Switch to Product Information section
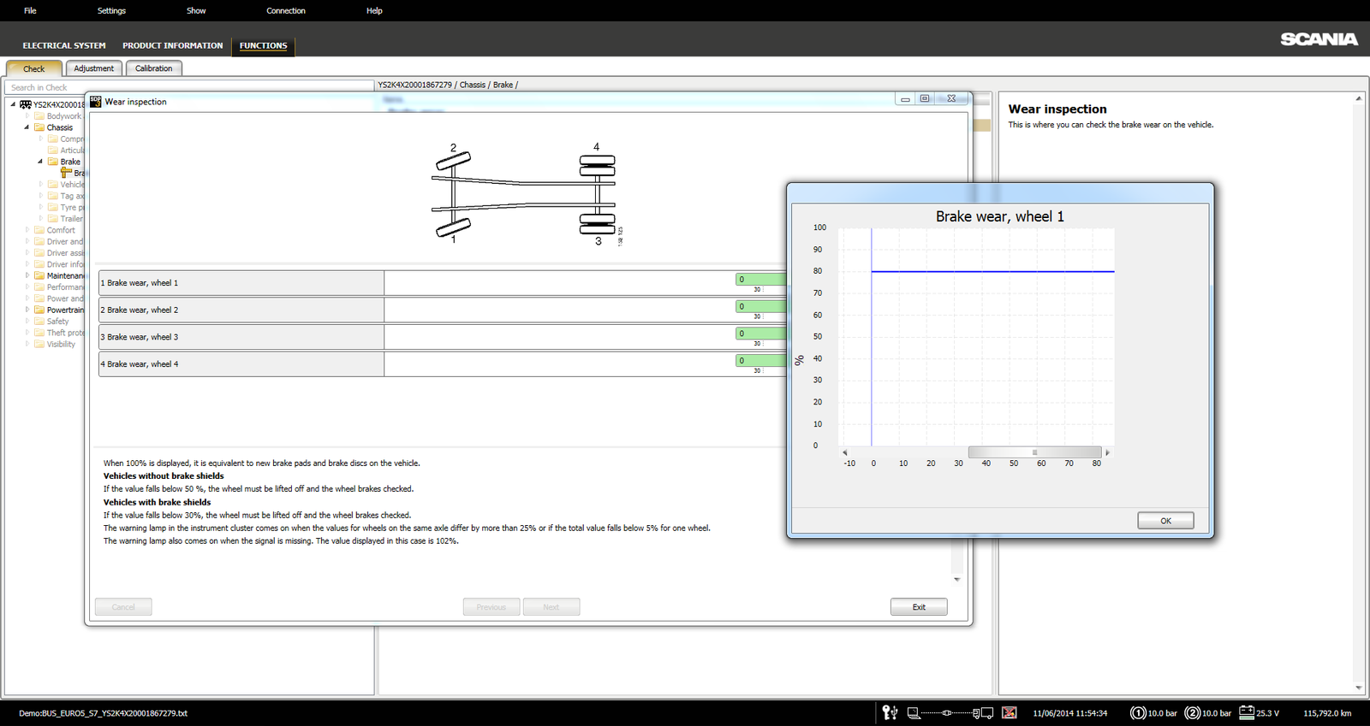 click(172, 45)
